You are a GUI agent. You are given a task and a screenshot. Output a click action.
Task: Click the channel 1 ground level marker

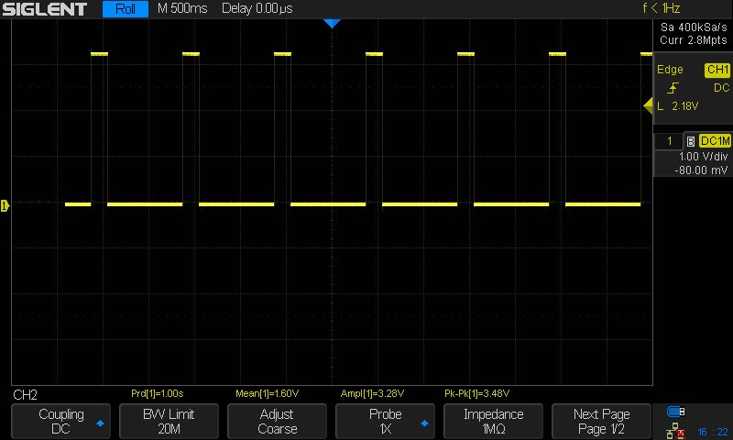pos(5,205)
